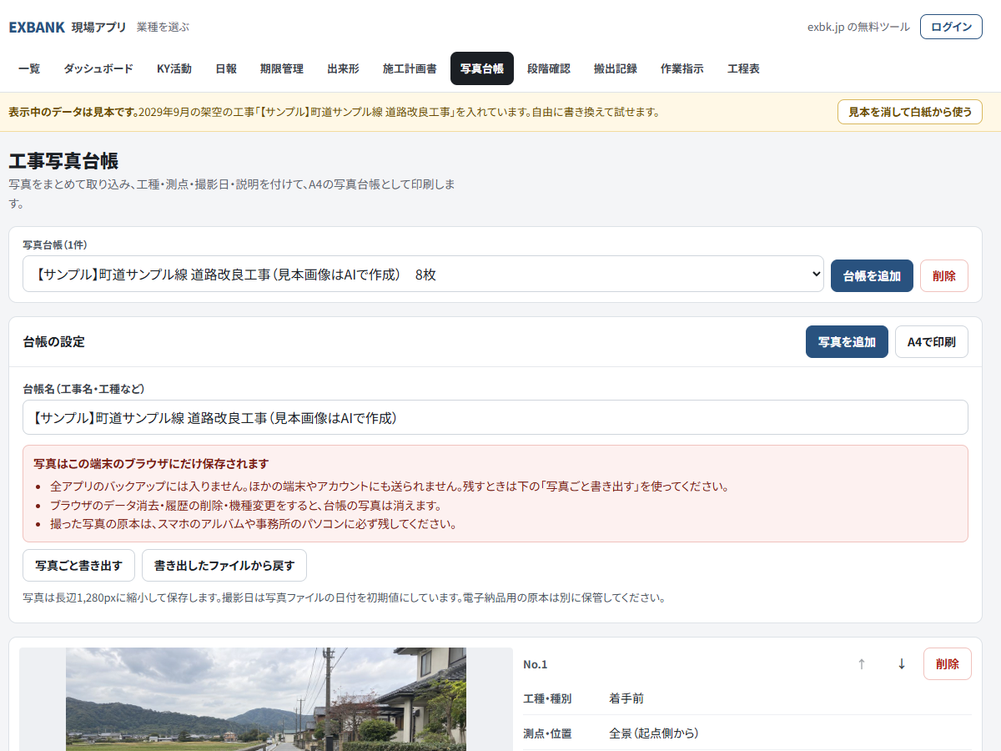Open the EXBANK logo home link
The width and height of the screenshot is (1001, 751).
tap(37, 27)
